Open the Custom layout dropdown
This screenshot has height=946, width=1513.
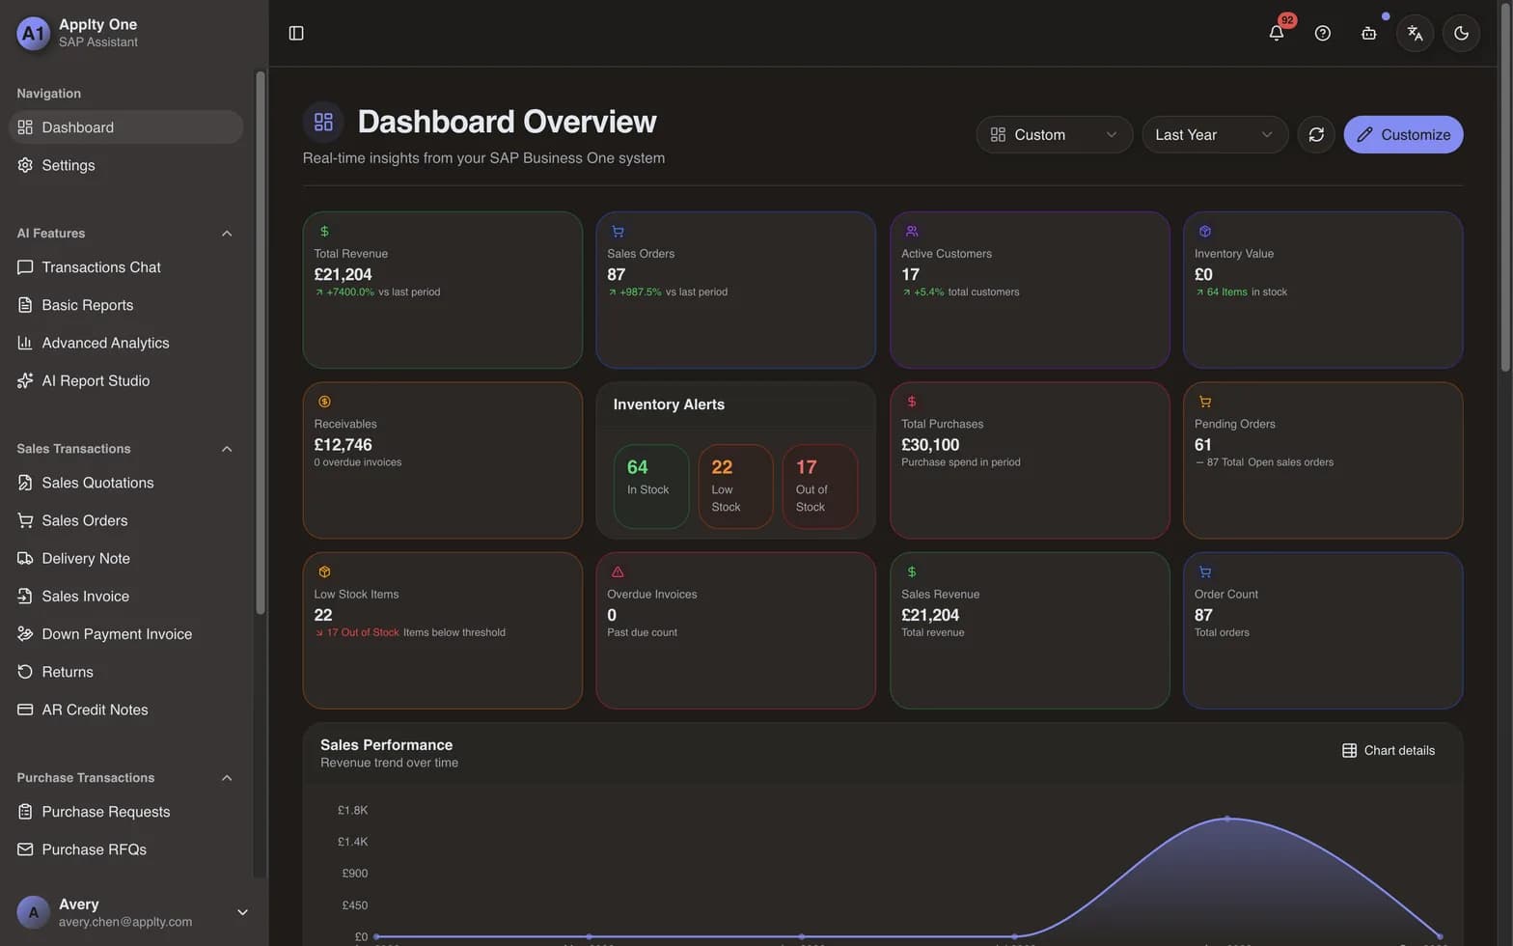[x=1054, y=134]
